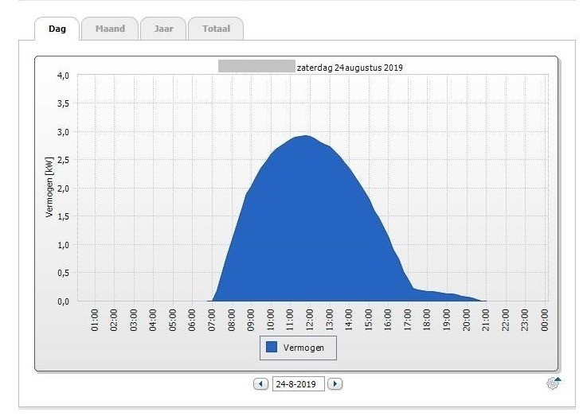This screenshot has height=416, width=587.
Task: Click the 4,0 value on the power axis
Action: coord(63,76)
